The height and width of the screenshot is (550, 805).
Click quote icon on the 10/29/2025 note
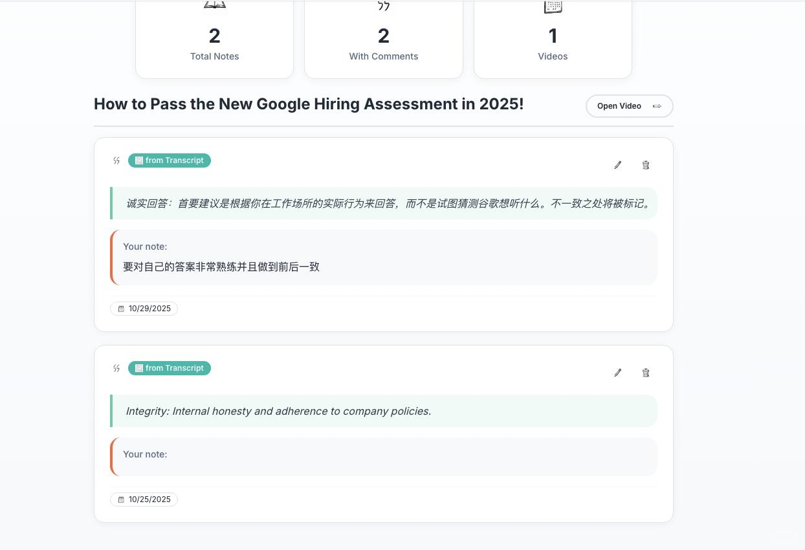[x=116, y=160]
